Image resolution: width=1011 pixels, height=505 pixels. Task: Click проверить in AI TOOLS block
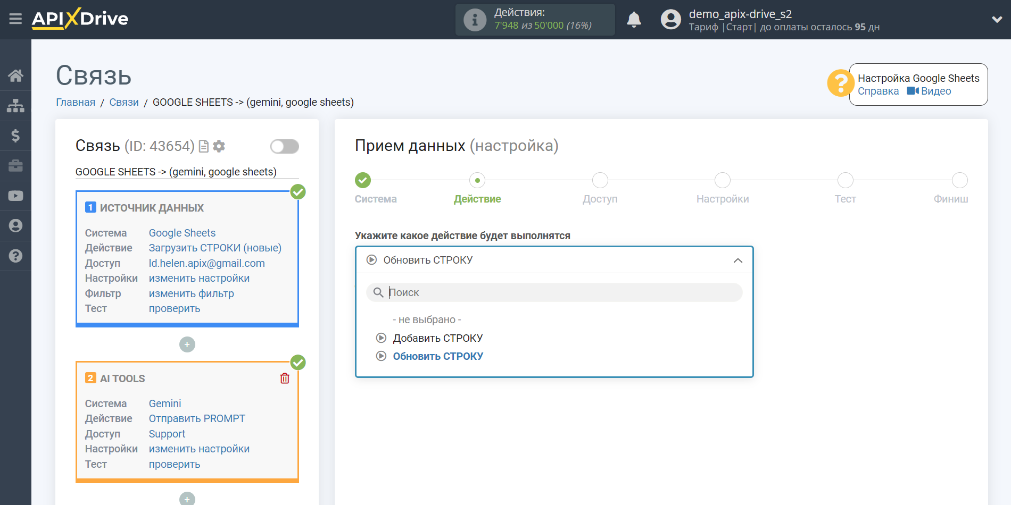coord(175,464)
